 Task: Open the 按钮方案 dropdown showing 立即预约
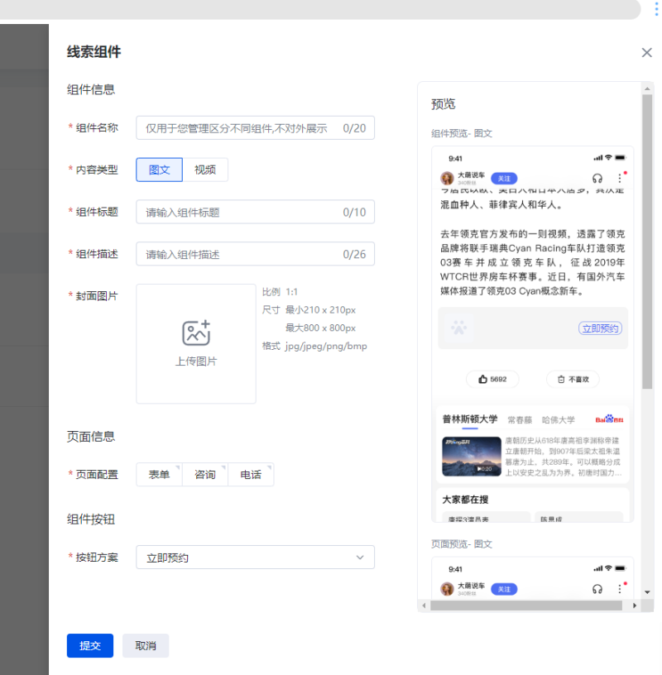pos(254,557)
